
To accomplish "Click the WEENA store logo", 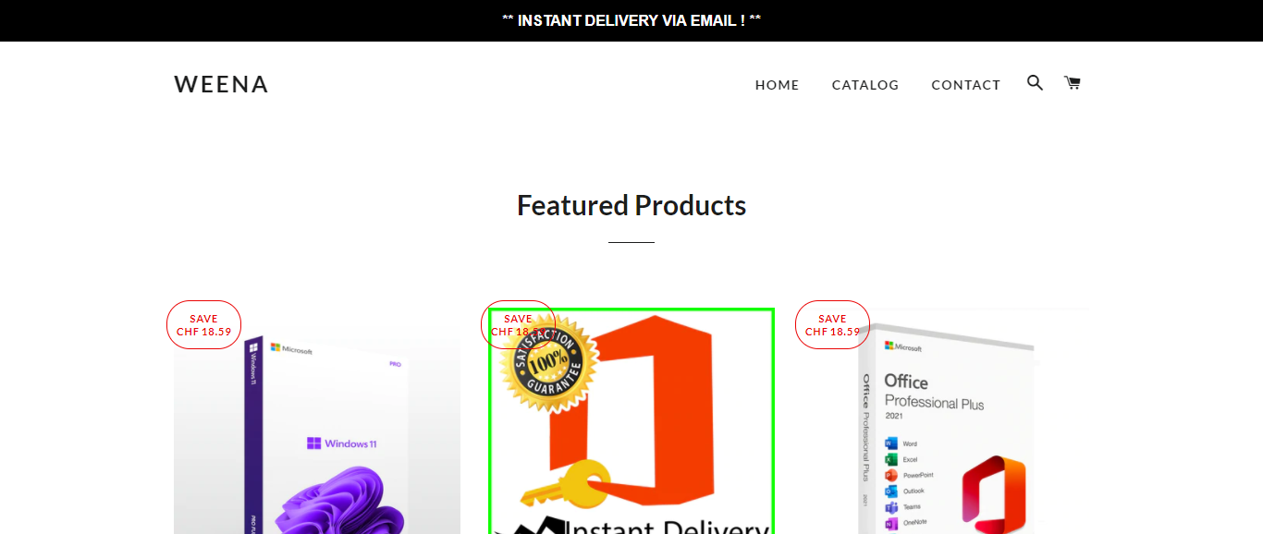I will coord(221,84).
